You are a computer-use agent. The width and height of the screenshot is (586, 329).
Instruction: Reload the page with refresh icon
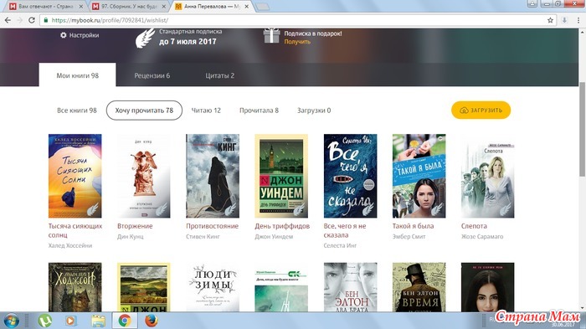tap(32, 20)
